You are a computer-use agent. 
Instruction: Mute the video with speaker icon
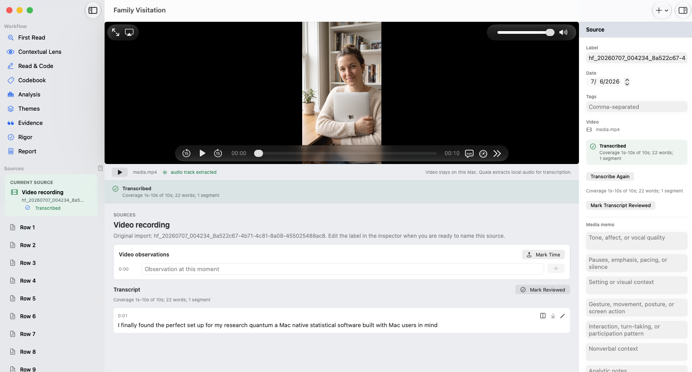[563, 32]
